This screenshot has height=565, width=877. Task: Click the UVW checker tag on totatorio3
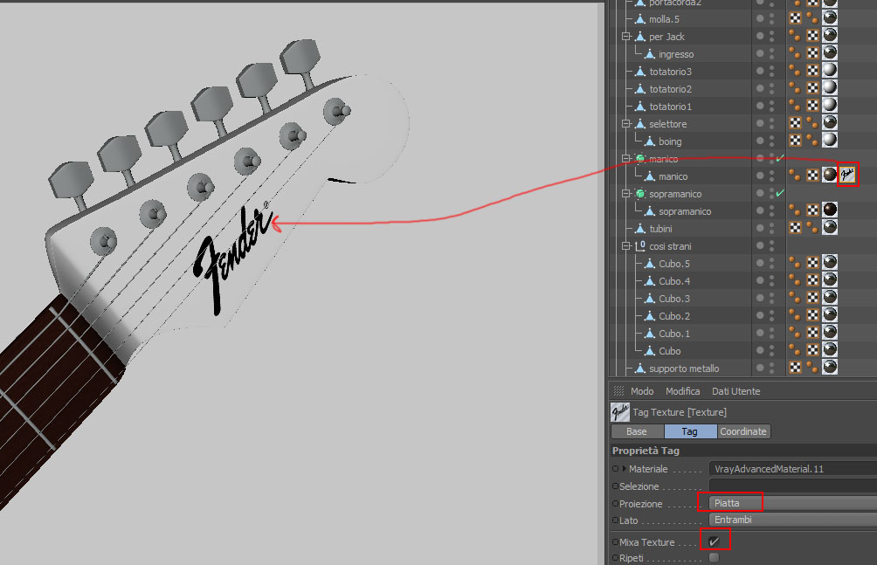click(x=812, y=71)
